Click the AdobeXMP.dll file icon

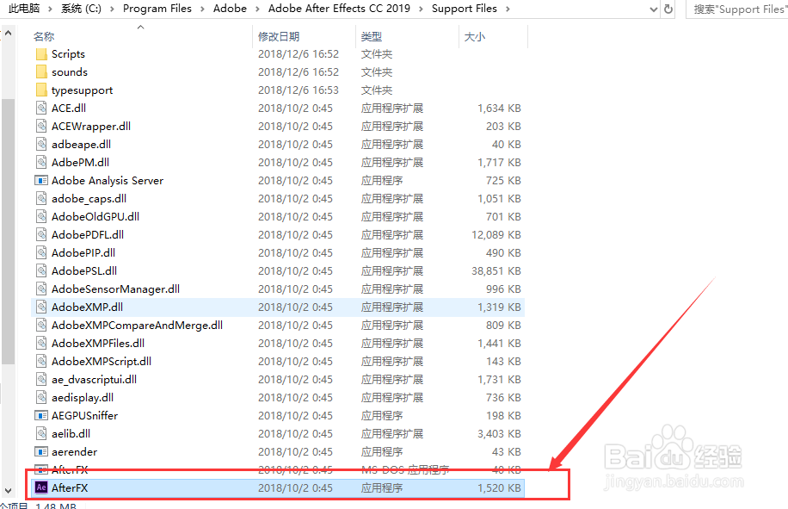40,307
